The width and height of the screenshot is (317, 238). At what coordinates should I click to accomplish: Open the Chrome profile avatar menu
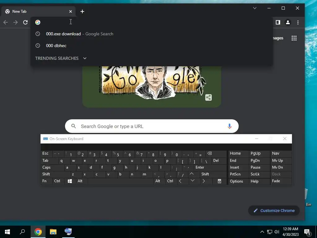pyautogui.click(x=288, y=22)
